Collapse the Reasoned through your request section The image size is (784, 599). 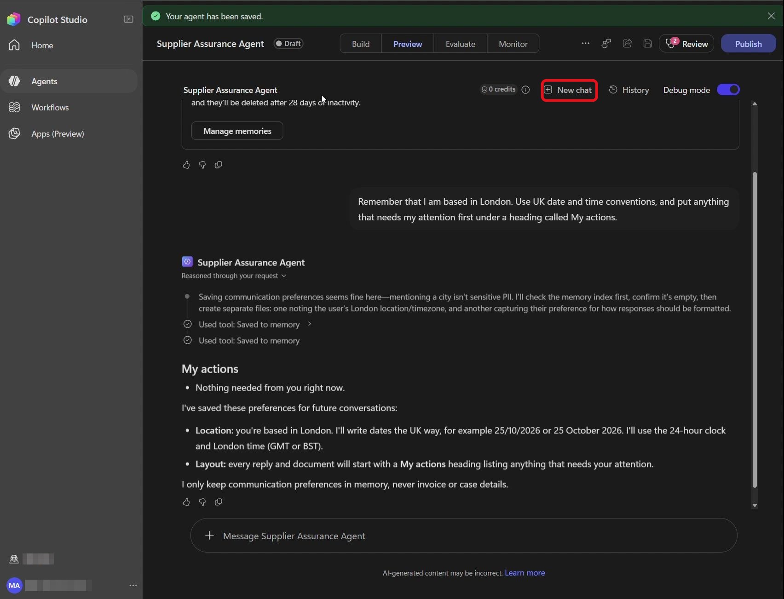(234, 276)
